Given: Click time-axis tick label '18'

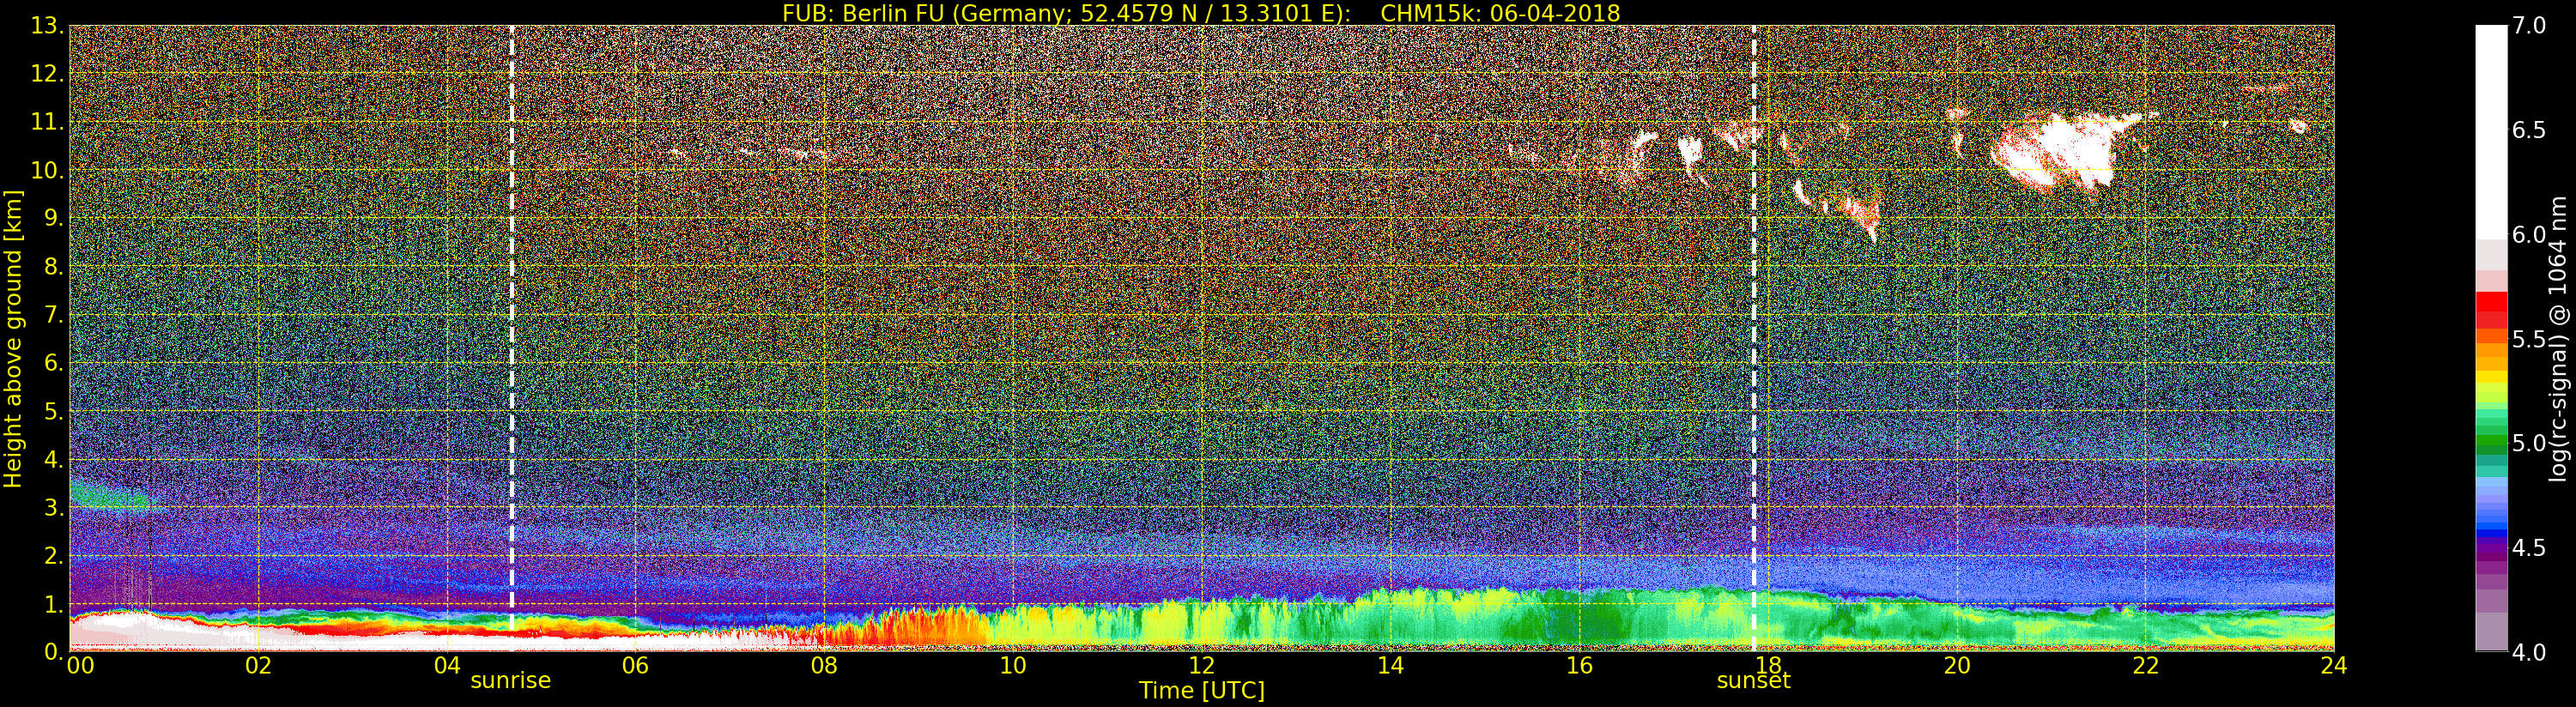Looking at the screenshot, I should [x=1768, y=666].
